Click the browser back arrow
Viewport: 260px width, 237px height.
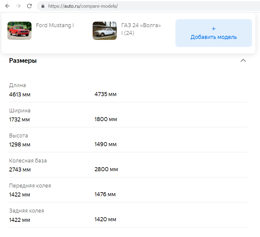(x=7, y=6)
